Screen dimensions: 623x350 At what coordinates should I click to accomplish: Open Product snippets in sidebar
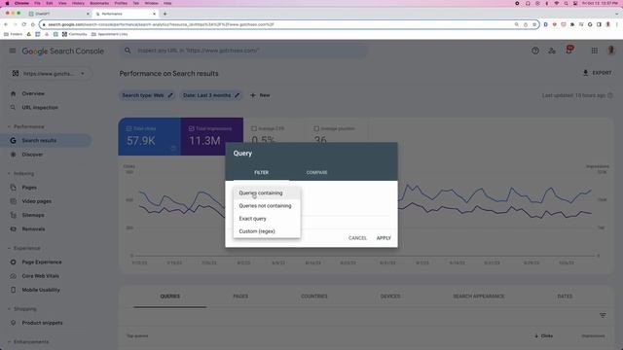click(x=42, y=323)
